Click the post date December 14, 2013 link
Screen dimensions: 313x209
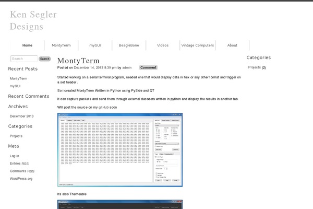pos(95,67)
